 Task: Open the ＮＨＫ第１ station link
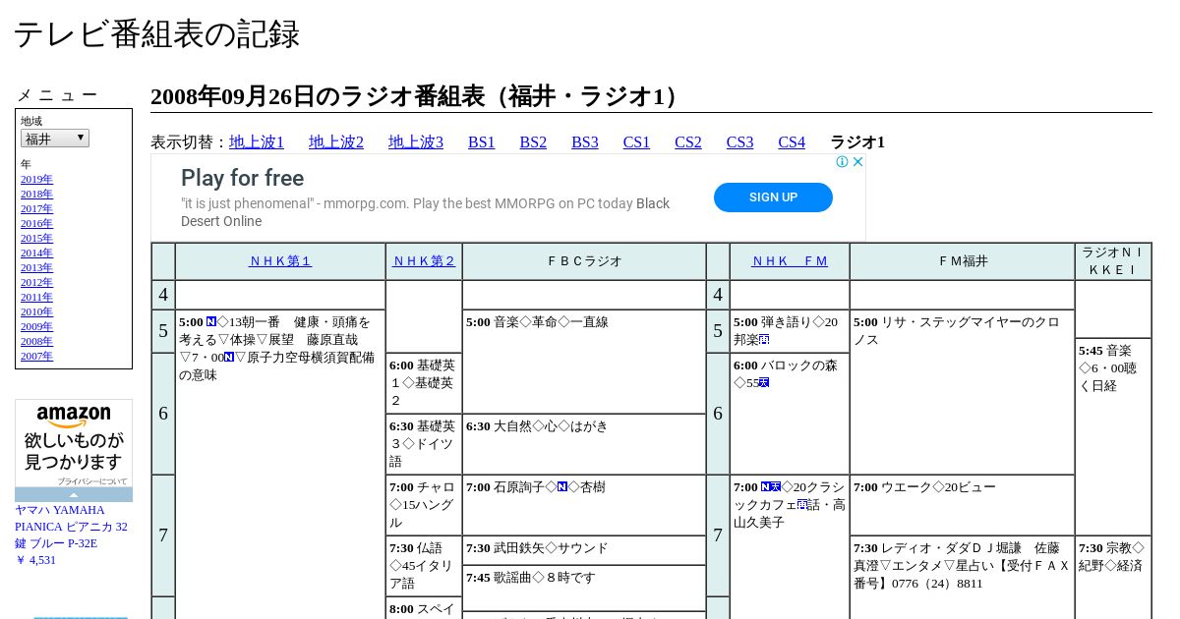[x=280, y=261]
